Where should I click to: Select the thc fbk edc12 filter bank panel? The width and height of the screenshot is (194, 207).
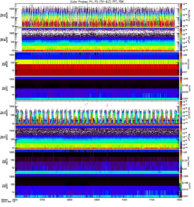(97, 161)
